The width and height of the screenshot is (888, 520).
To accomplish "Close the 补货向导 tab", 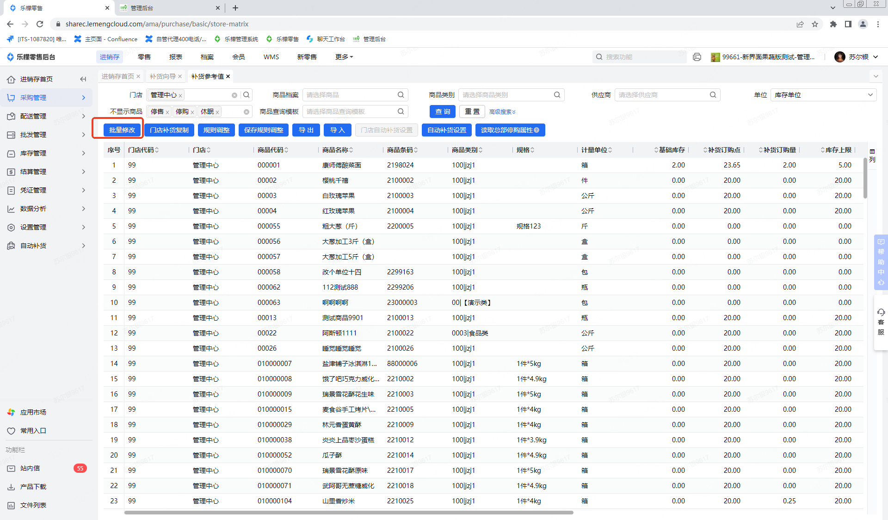I will [180, 76].
